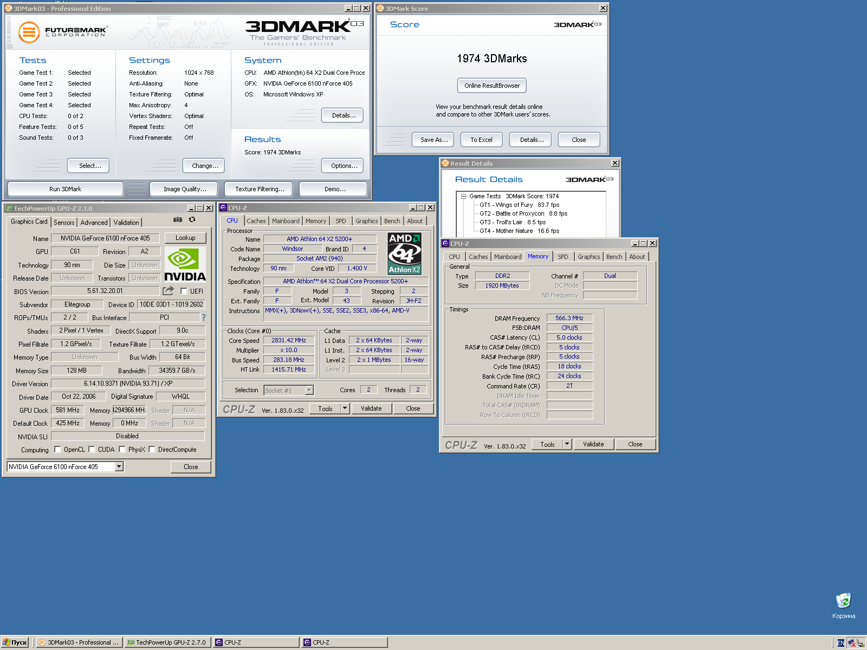The image size is (867, 650).
Task: Open Graphics tab in CPU-Z Memory window
Action: 588,257
